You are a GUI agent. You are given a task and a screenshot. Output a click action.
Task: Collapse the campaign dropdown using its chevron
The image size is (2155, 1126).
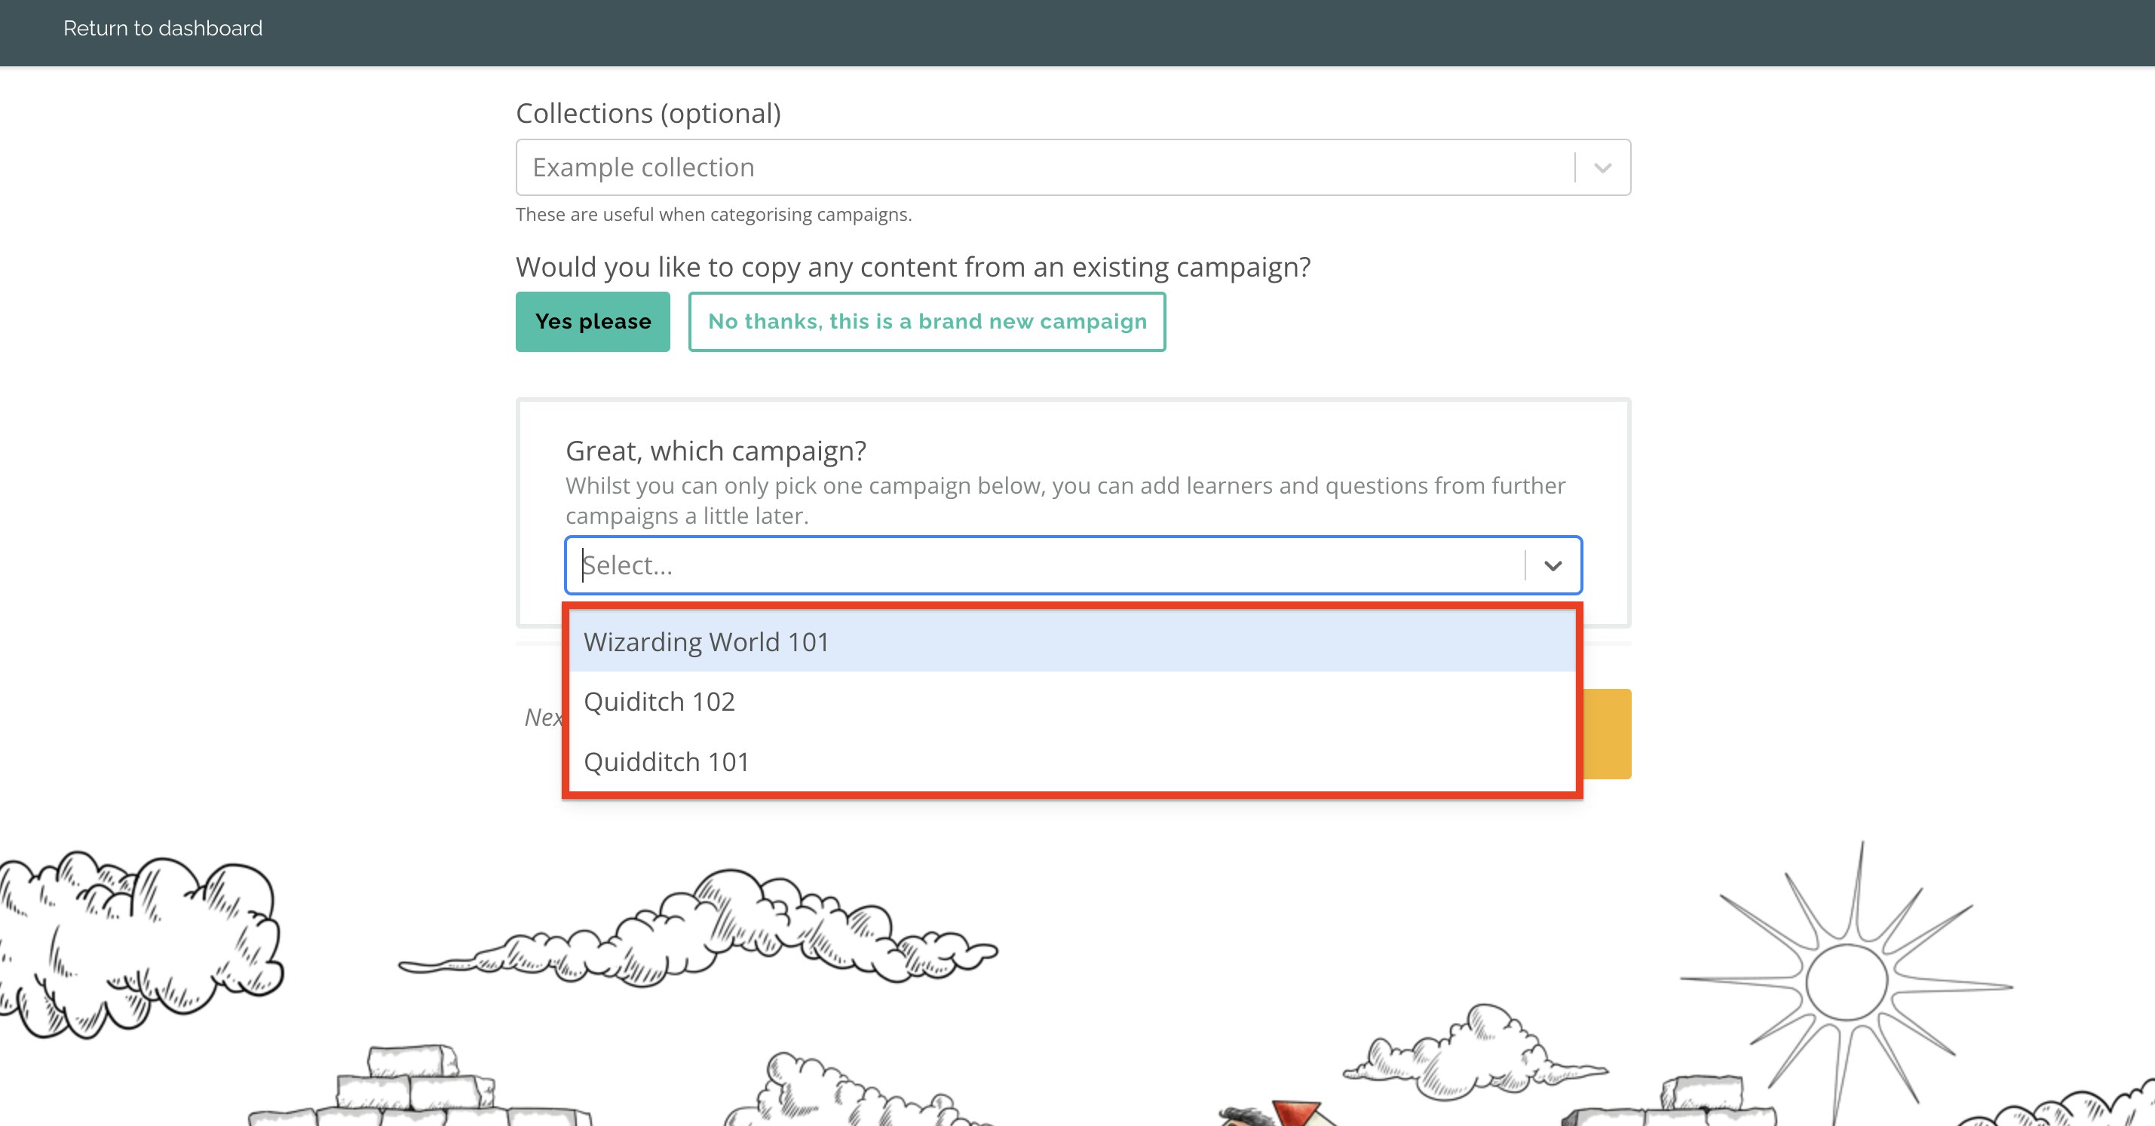tap(1553, 566)
